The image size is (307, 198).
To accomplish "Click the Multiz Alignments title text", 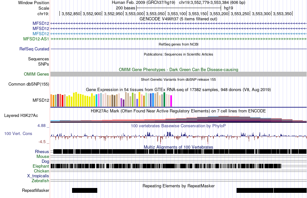I will pos(178,147).
